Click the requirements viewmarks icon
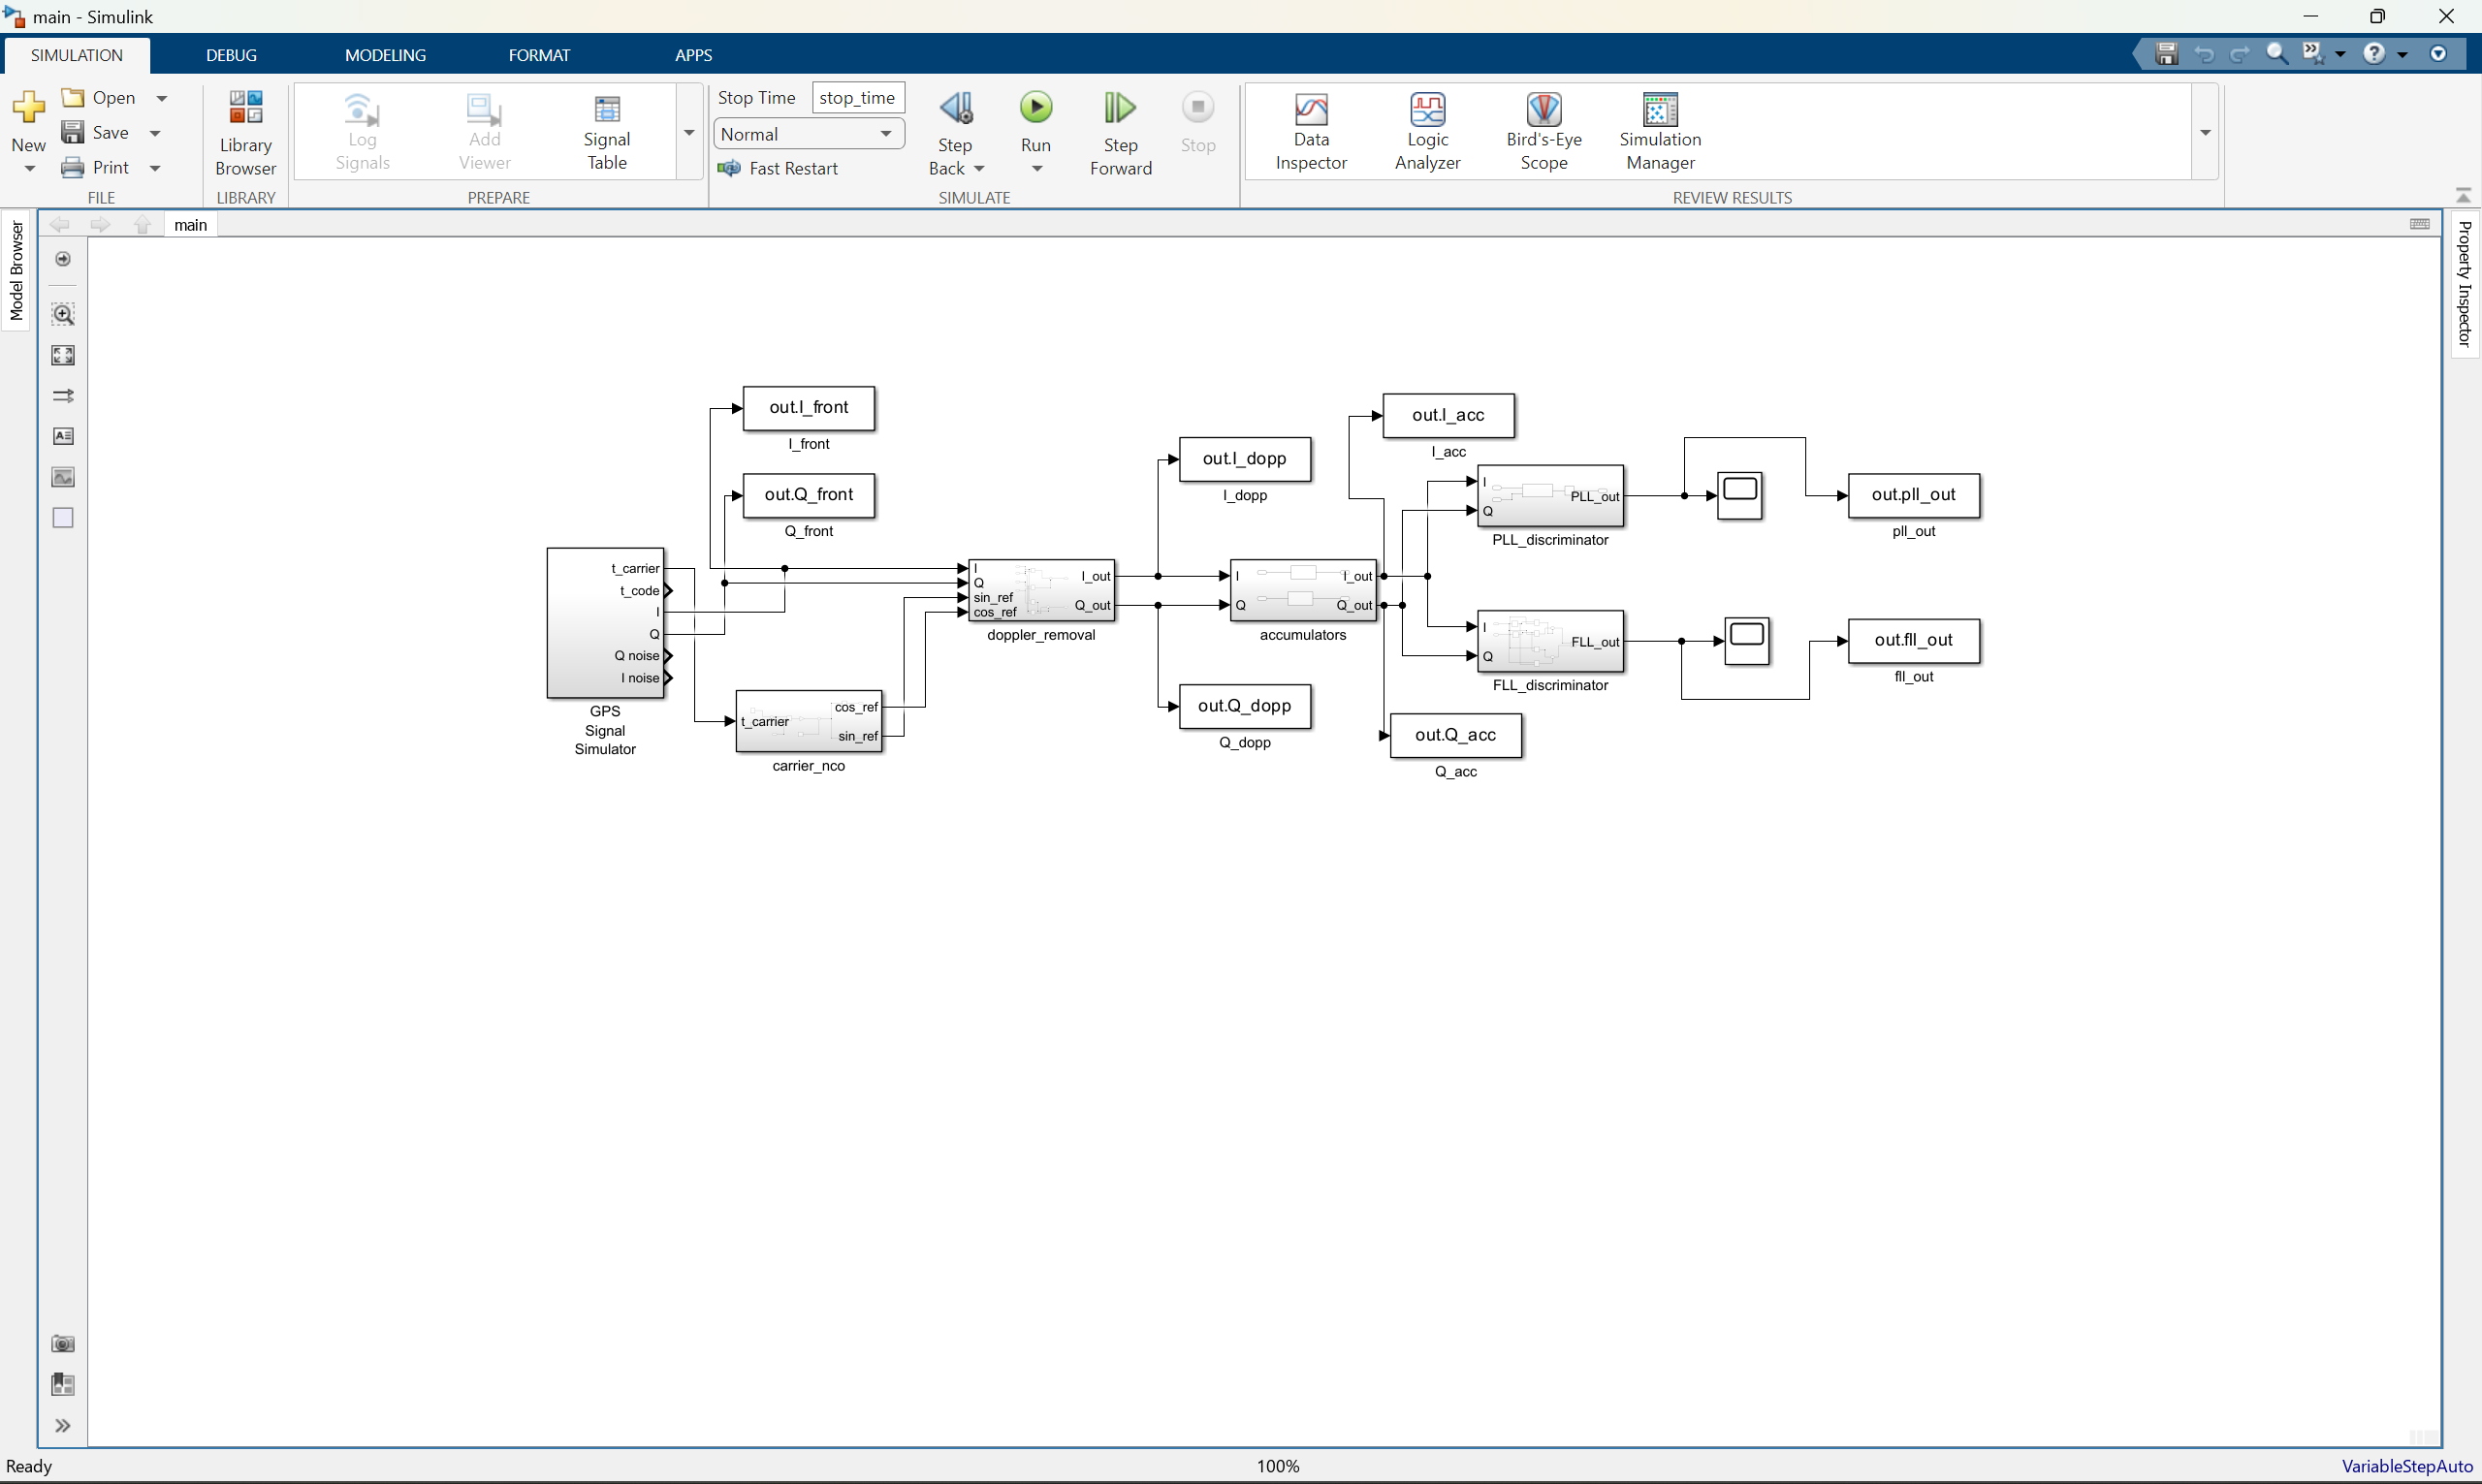The width and height of the screenshot is (2482, 1484). point(63,1384)
